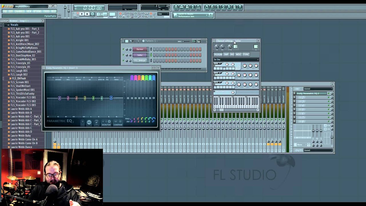Image resolution: width=366 pixels, height=206 pixels.
Task: Click the purple band 1 type selector in EQ
Action: (132, 78)
